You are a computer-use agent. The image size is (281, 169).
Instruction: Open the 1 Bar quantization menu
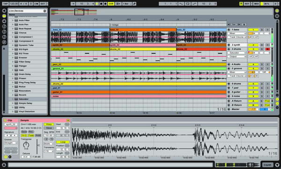[127, 4]
